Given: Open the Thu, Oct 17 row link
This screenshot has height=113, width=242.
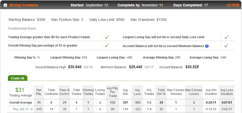Looking at the screenshot, I should (21, 109).
